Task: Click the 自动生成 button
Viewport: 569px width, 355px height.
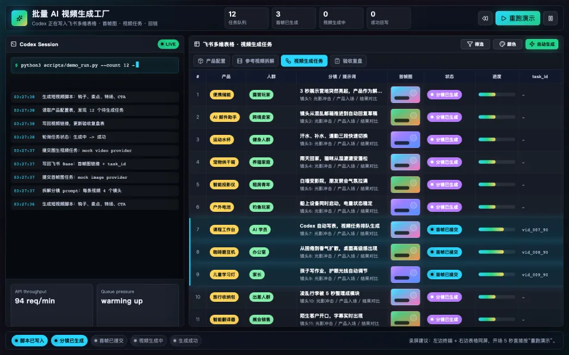Action: [x=542, y=44]
